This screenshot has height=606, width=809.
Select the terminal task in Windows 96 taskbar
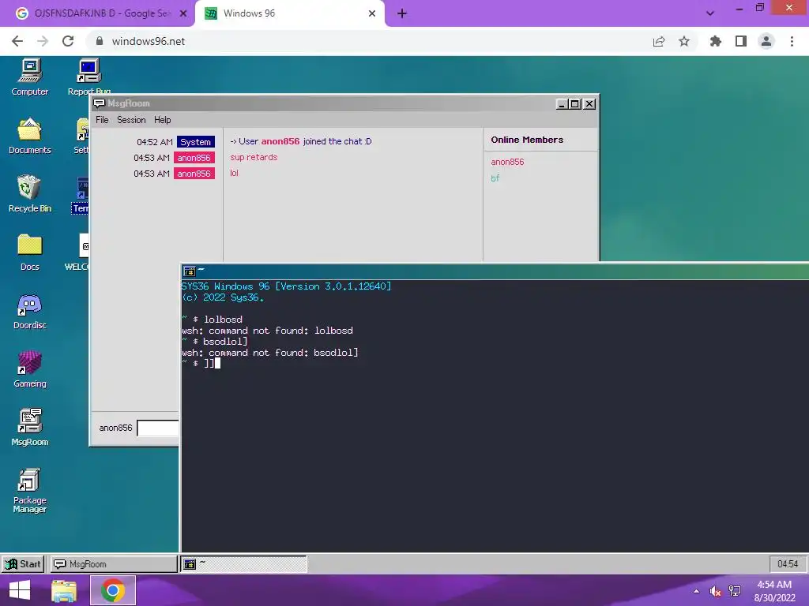[x=243, y=564]
